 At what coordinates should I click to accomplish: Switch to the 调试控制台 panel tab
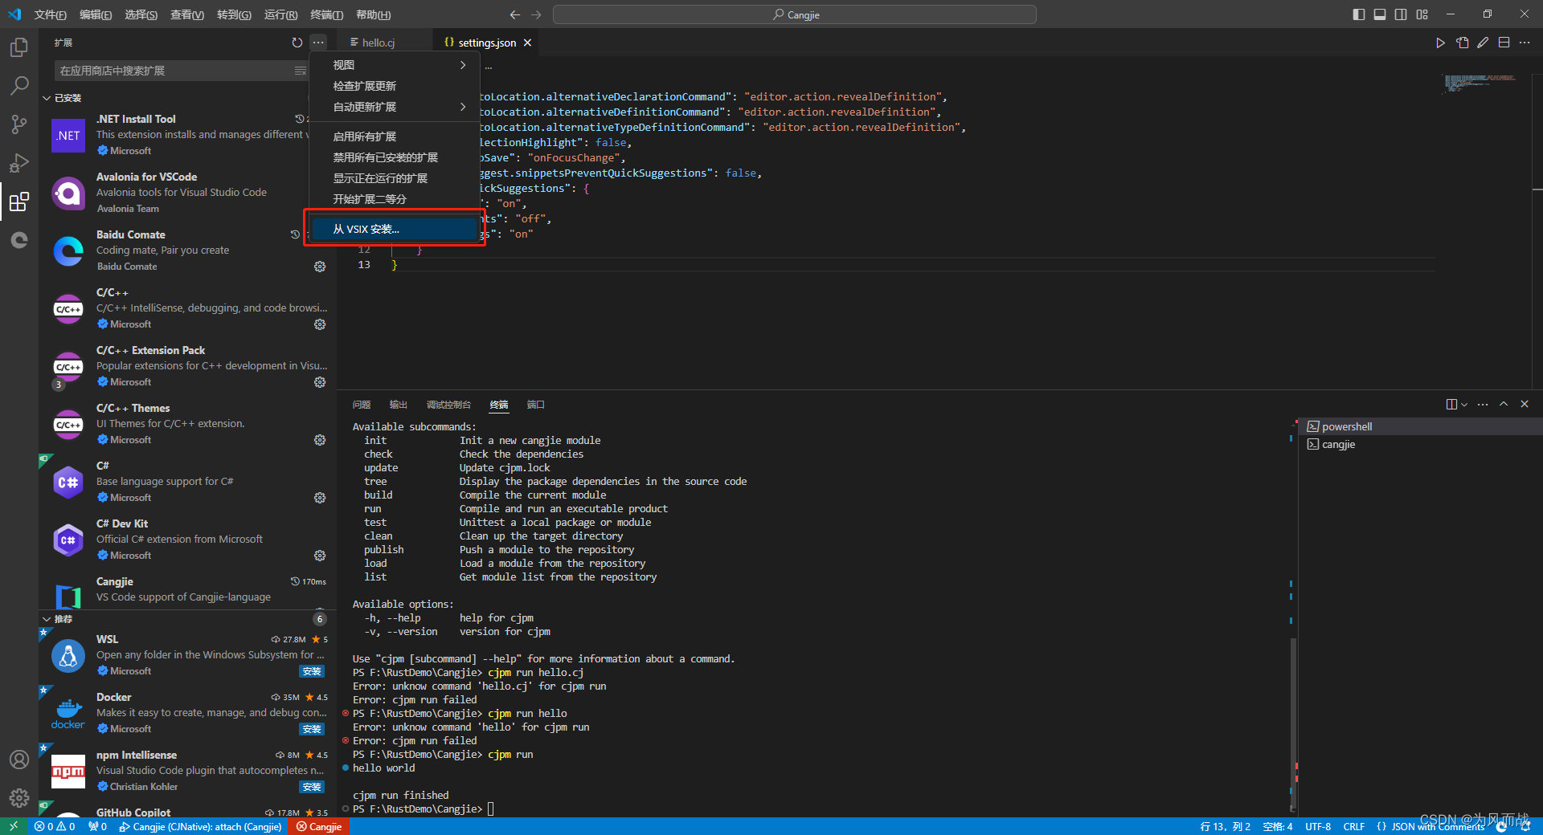coord(448,405)
